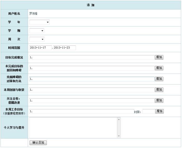The height and width of the screenshot is (148, 182).
Task: Click the 时限 deadline input box
Action: pyautogui.click(x=148, y=111)
